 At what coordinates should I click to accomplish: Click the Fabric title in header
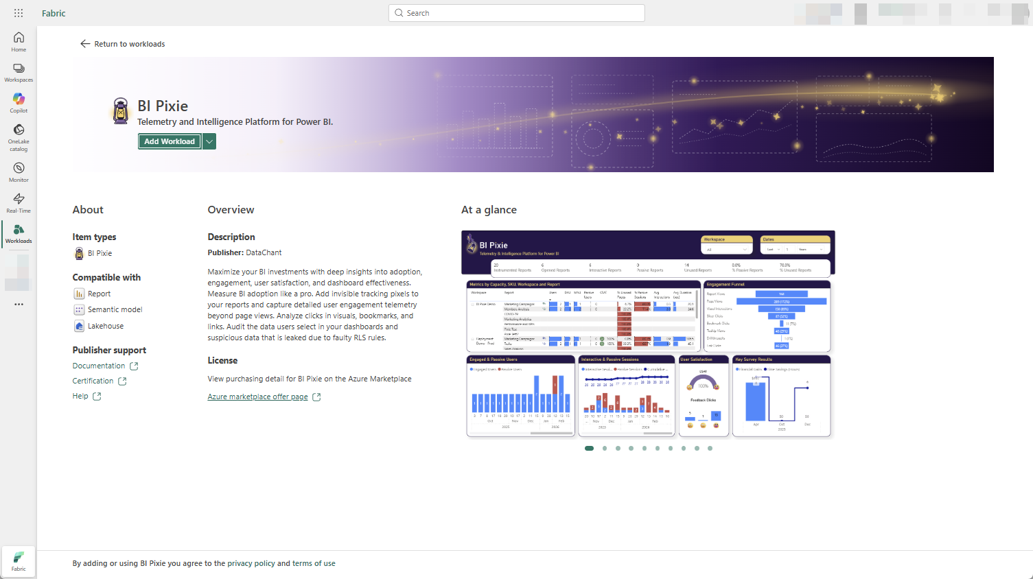click(54, 13)
